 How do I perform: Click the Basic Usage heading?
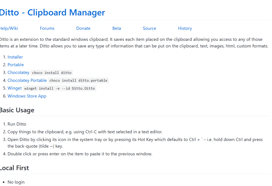tap(17, 110)
